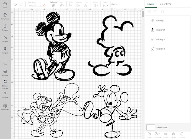The width and height of the screenshot is (191, 139).
Task: Click the Blank Canvas color swatch
Action: [x=151, y=127]
